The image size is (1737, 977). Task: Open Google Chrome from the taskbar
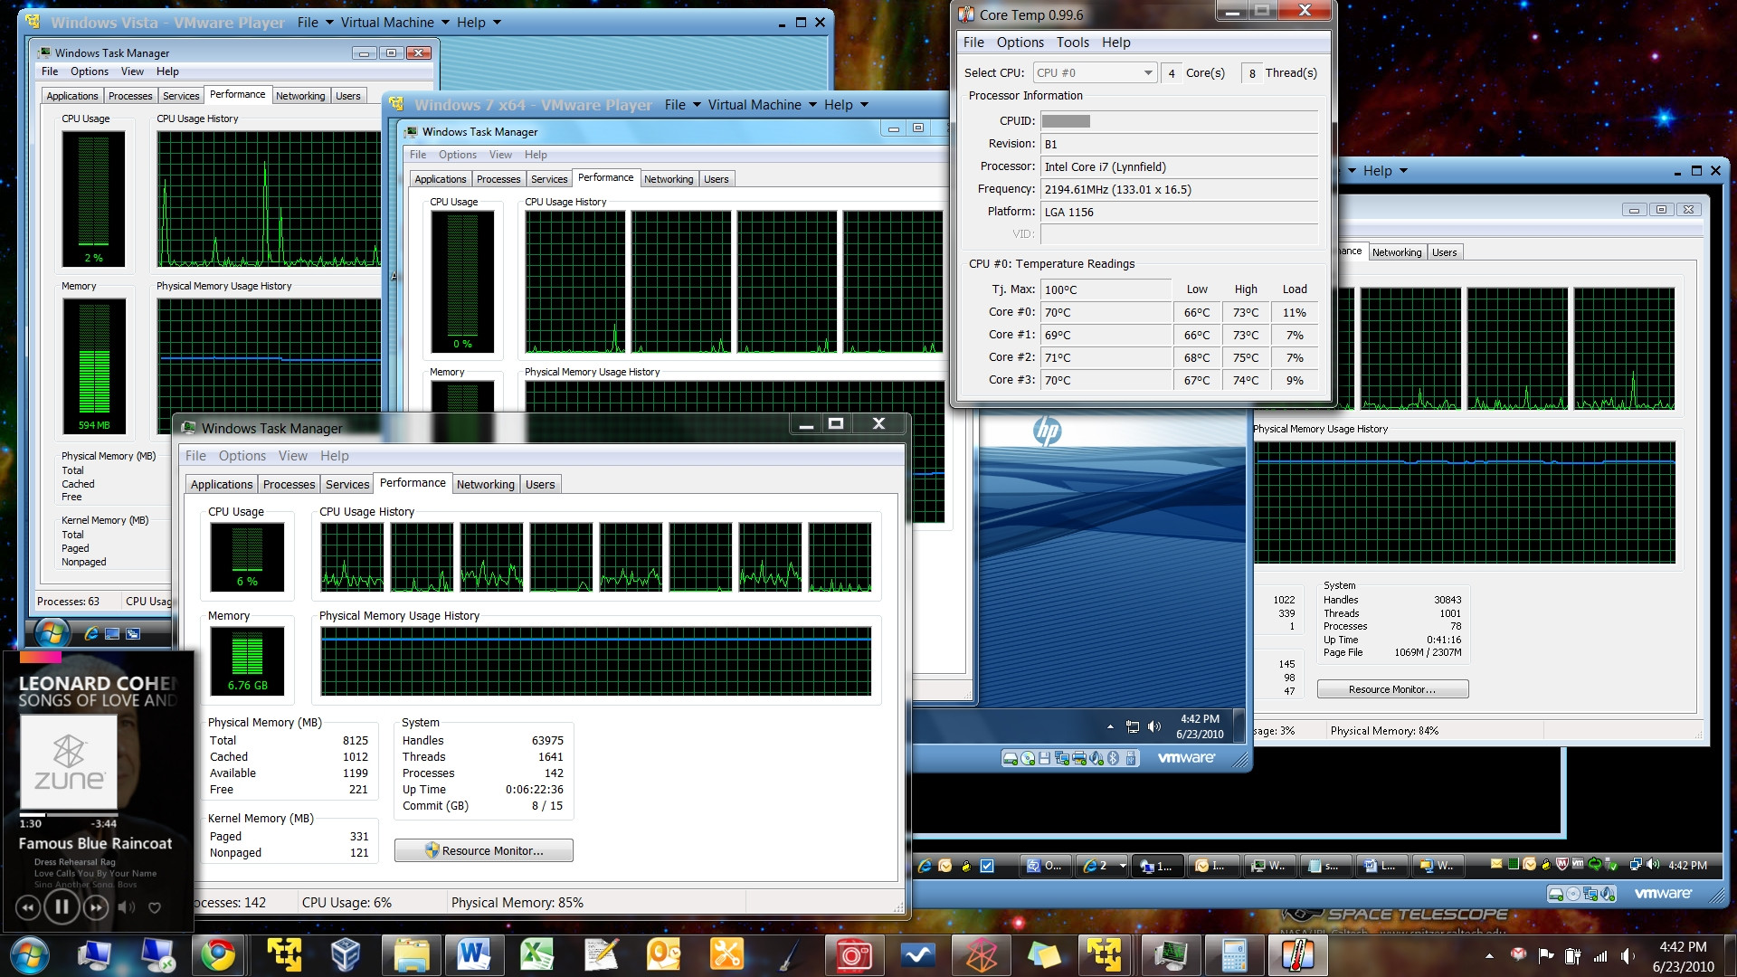218,955
